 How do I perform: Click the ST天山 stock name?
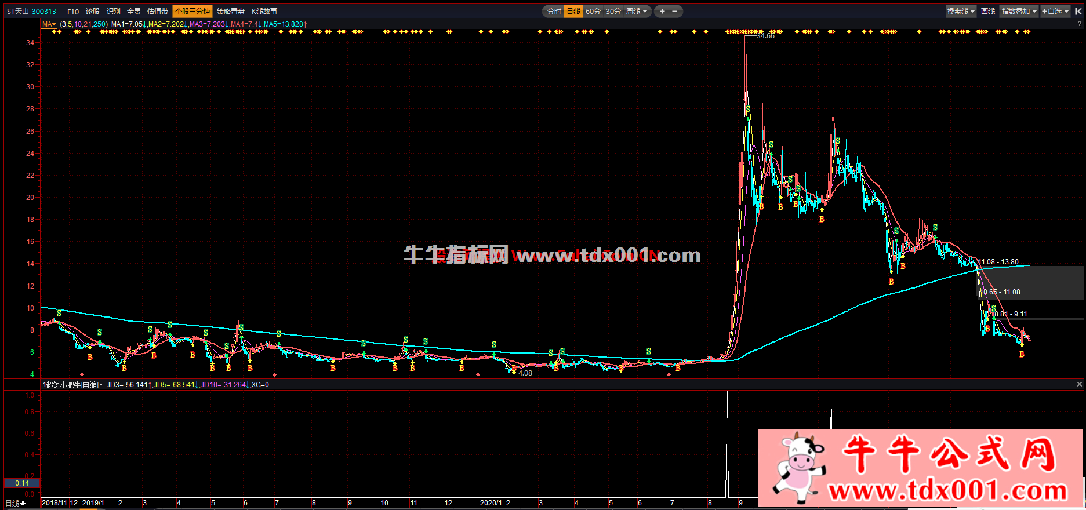tap(17, 12)
